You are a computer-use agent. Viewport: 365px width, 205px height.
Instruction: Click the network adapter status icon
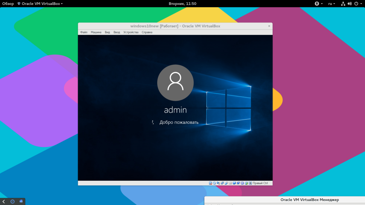tap(222, 183)
